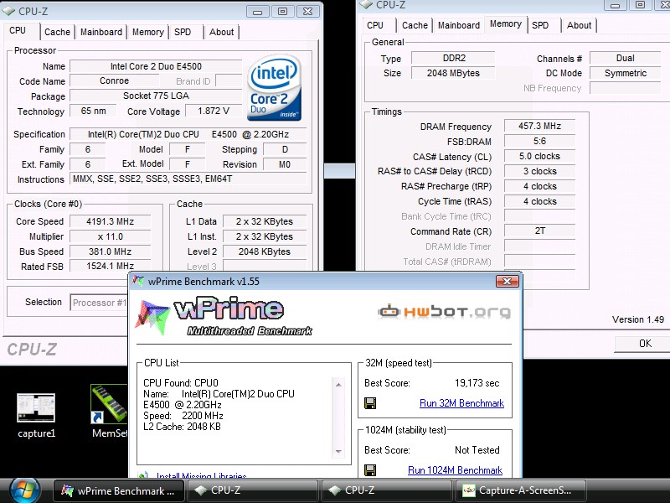Run the 32M Benchmark link

pyautogui.click(x=461, y=403)
